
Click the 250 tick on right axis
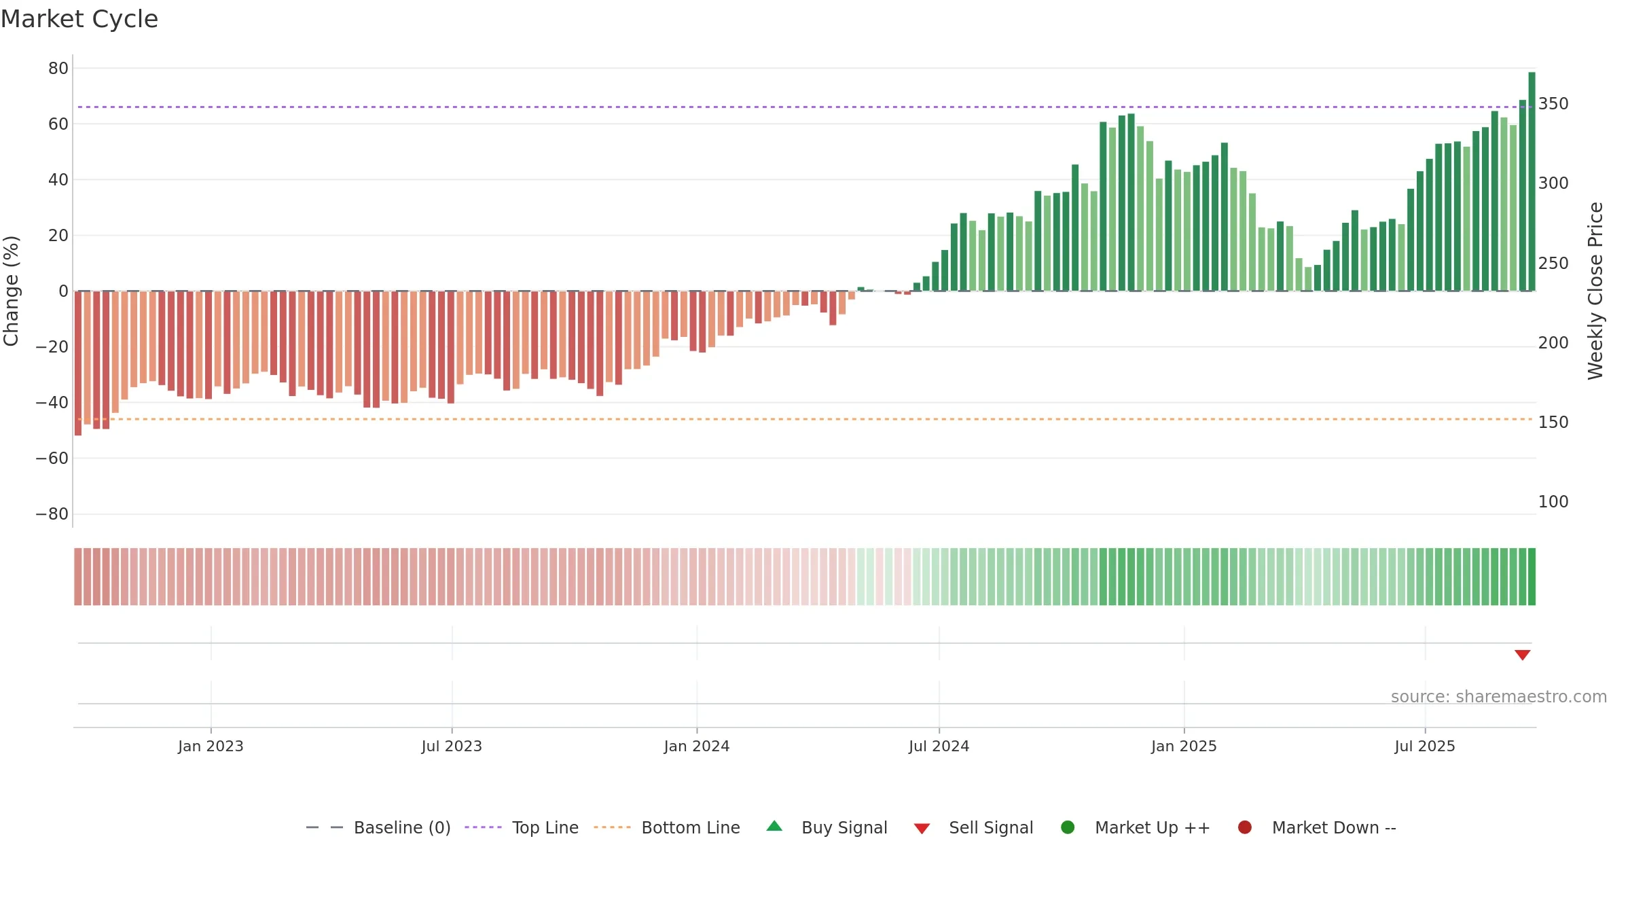coord(1553,263)
